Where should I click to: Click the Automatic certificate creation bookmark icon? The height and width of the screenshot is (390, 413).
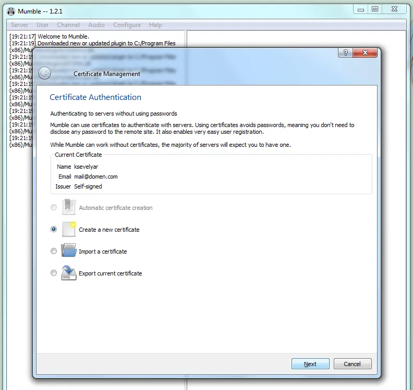pos(69,207)
